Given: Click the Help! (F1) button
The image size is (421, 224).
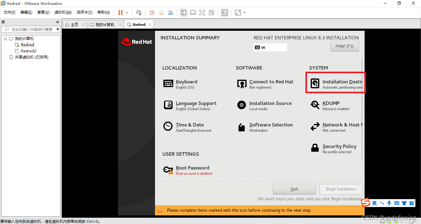Looking at the screenshot, I should point(345,46).
